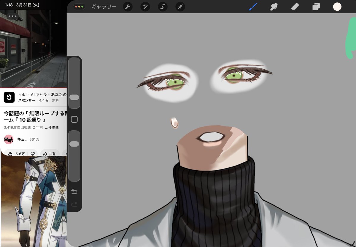Open the active color picker circle

(x=337, y=7)
